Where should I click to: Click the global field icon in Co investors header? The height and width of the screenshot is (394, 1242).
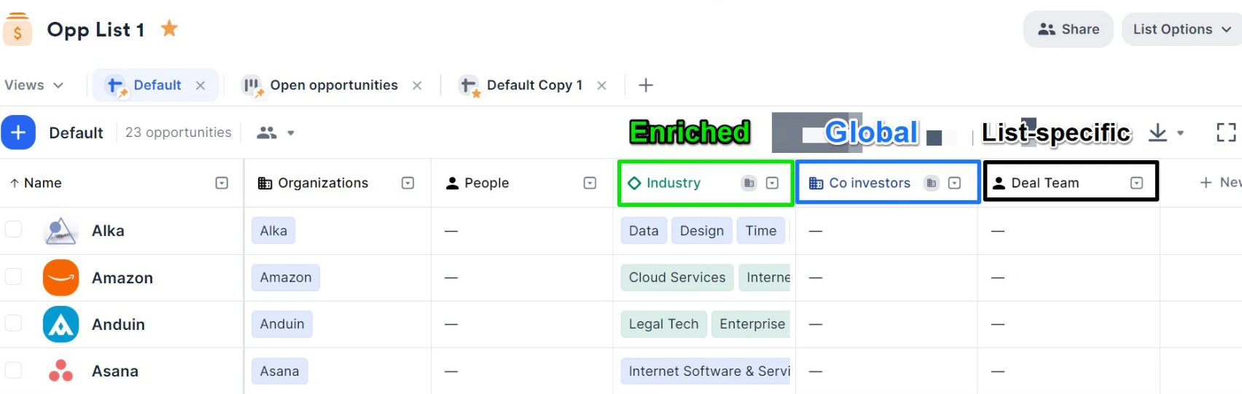(x=931, y=183)
